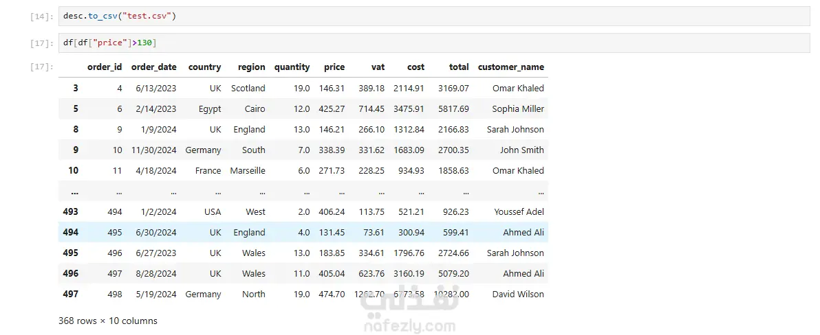Click the vat column header
Screen dimensions: 820x335
pos(378,67)
